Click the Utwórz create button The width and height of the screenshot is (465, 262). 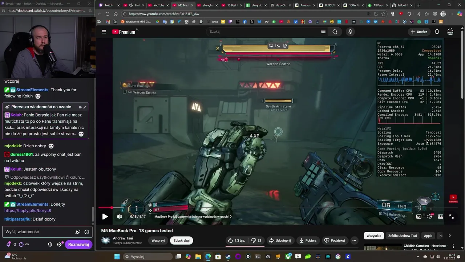pos(419,32)
